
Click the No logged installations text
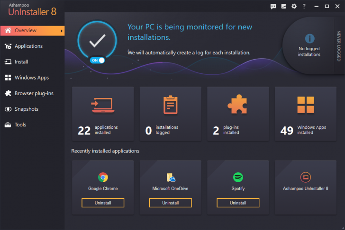point(309,52)
